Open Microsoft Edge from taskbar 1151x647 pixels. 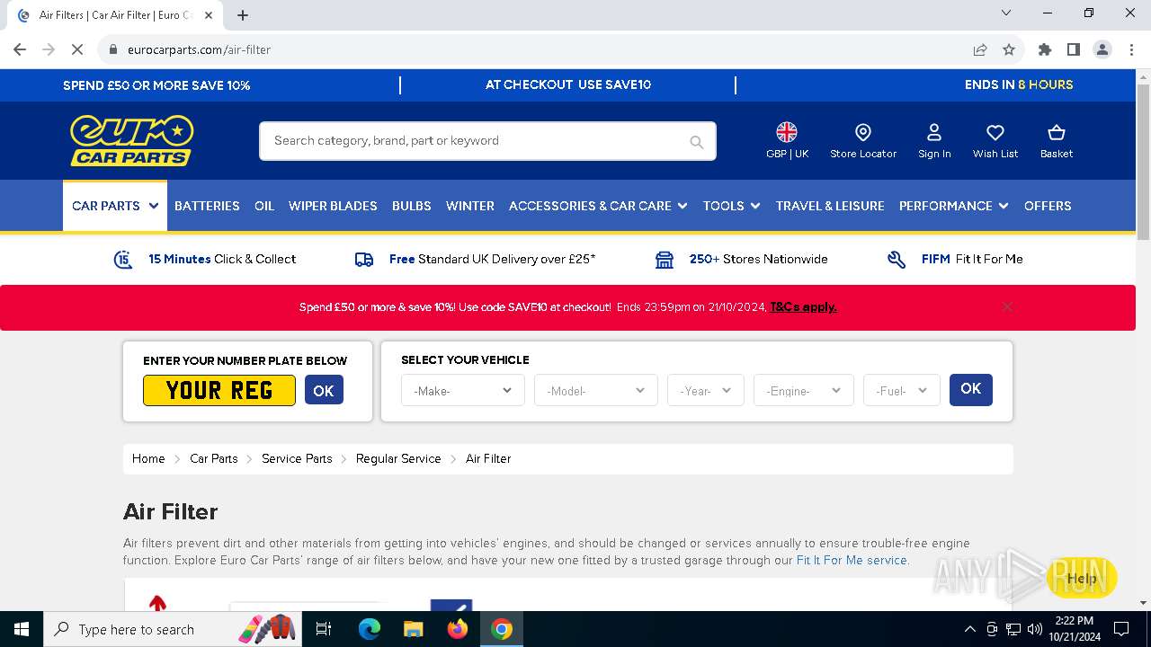pyautogui.click(x=370, y=629)
